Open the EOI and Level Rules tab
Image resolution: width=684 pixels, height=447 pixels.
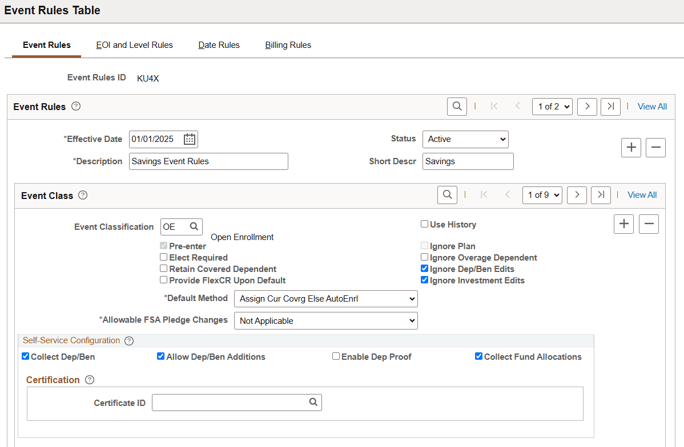click(134, 45)
